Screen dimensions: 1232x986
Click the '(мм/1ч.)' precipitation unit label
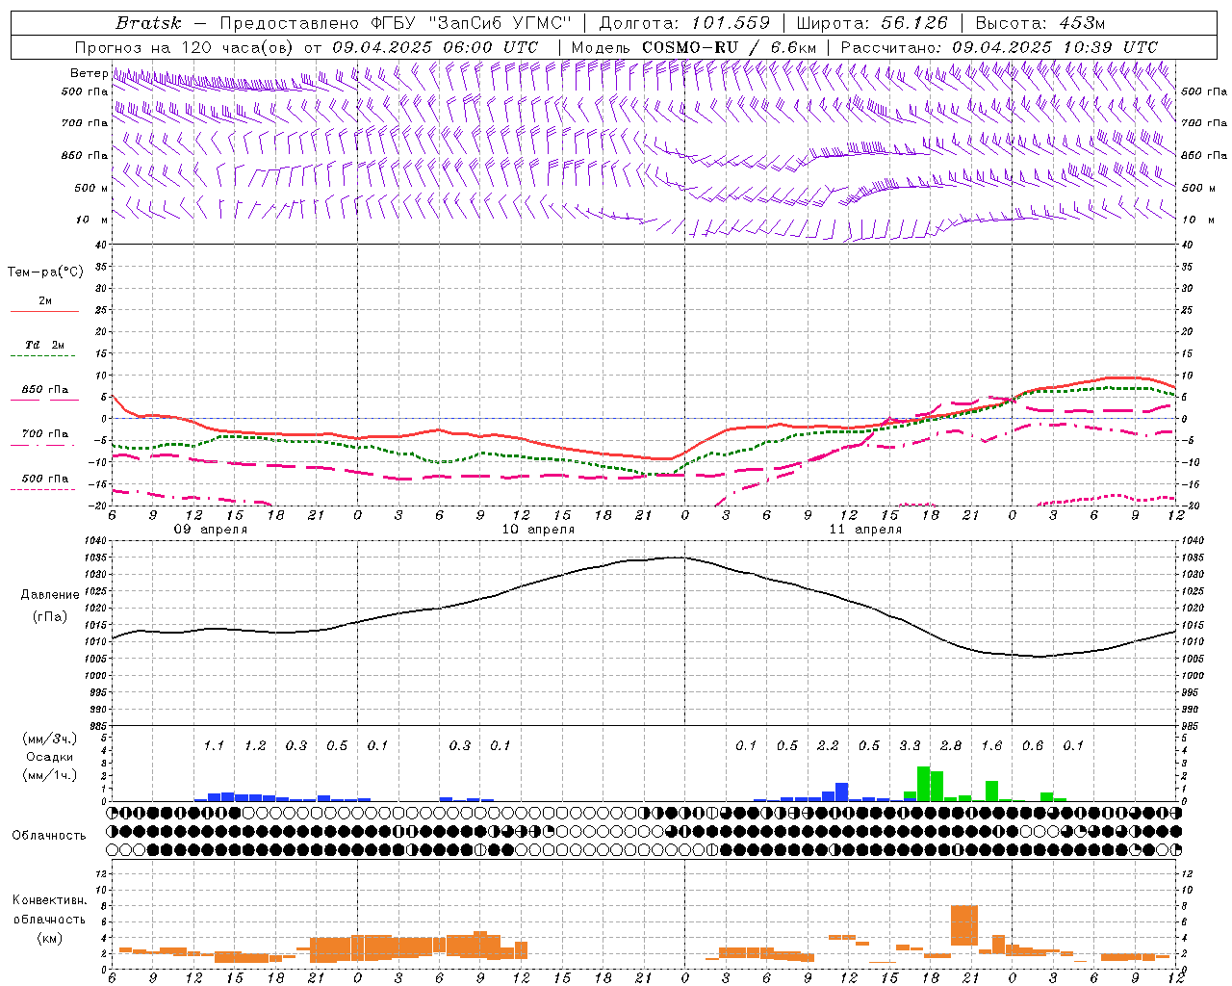click(x=50, y=775)
